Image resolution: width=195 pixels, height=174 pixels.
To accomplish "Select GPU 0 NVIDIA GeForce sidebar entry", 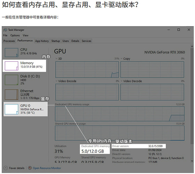I will (25, 109).
